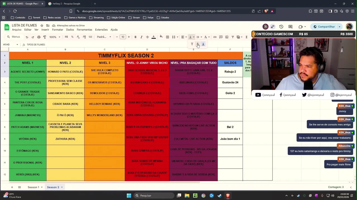Click the Brave Shields lion icon
Screen dimensions: 357x200
click(x=266, y=11)
